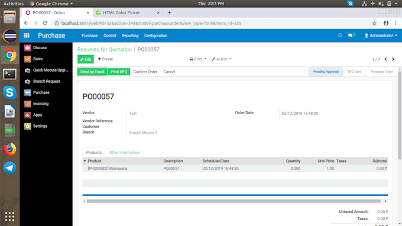This screenshot has height=226, width=402.
Task: Click Print RFQ button
Action: click(119, 72)
